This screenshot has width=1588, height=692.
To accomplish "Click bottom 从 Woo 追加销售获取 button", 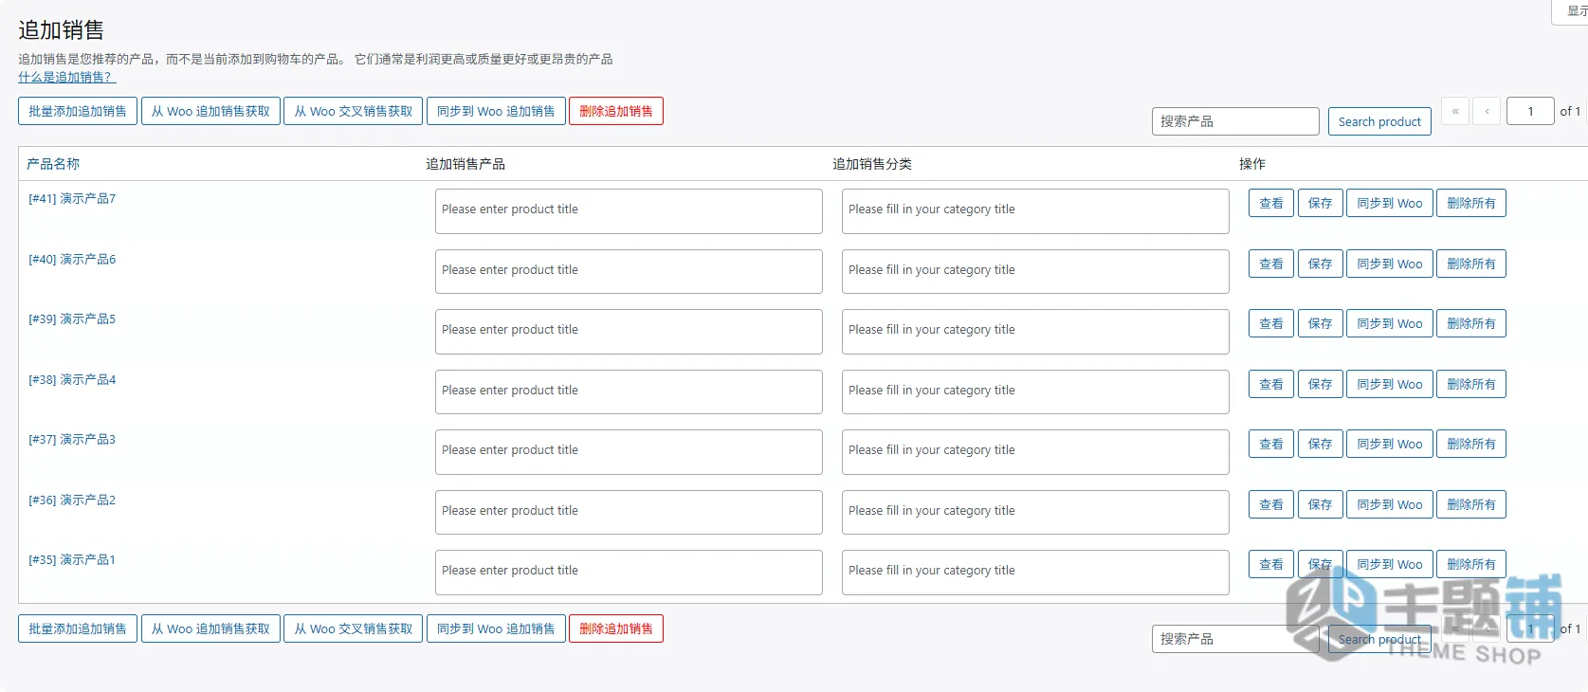I will 210,628.
